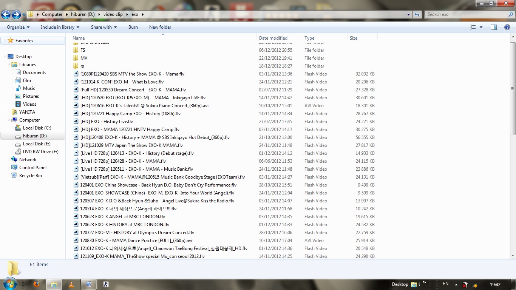Screen dimensions: 516x290
Task: Open the Share with menu
Action: click(x=104, y=27)
